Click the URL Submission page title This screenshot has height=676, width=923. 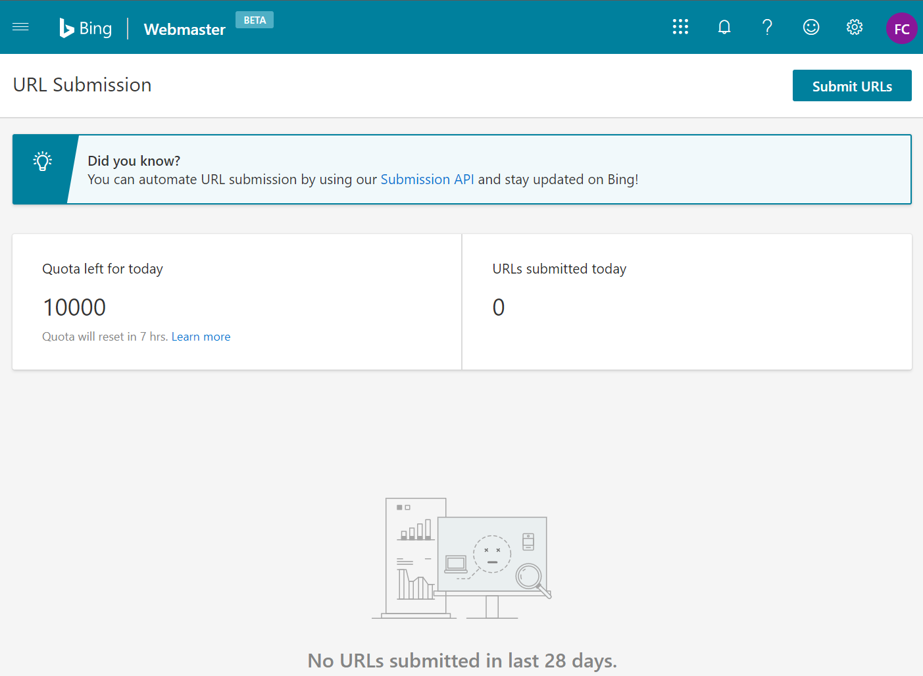[82, 85]
